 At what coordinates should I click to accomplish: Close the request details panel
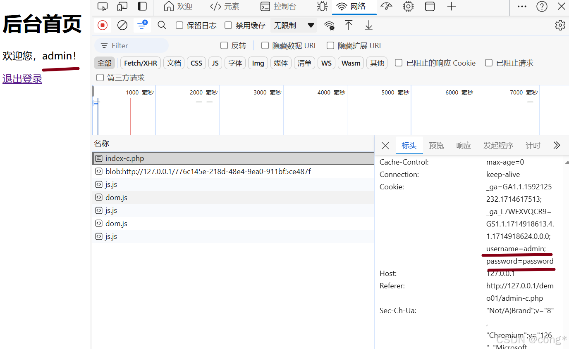(385, 145)
